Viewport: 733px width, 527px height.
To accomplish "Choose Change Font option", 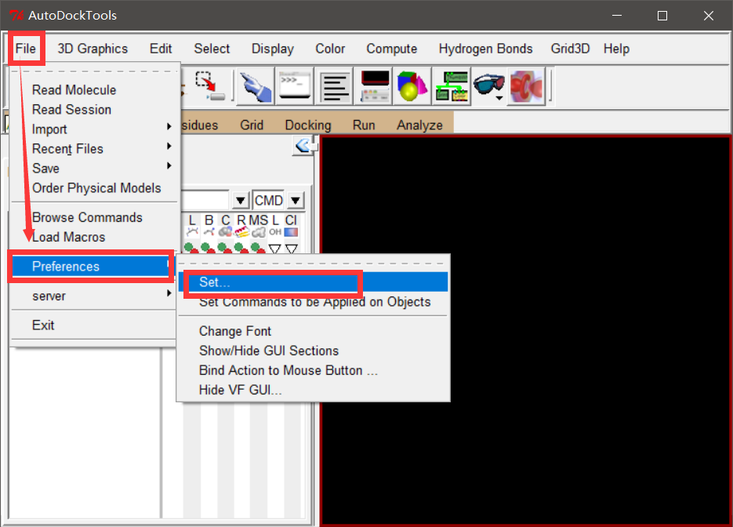I will (x=314, y=331).
